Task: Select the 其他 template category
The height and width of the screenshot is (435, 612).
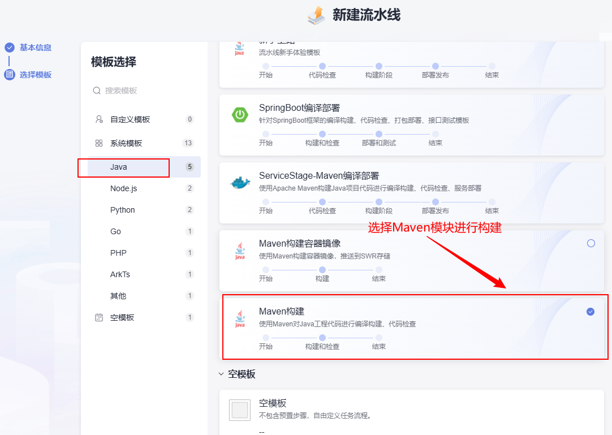Action: 144,296
